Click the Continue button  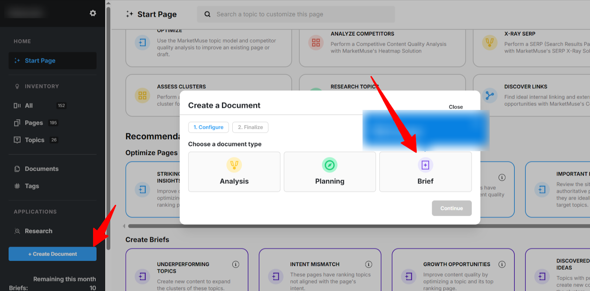tap(452, 208)
